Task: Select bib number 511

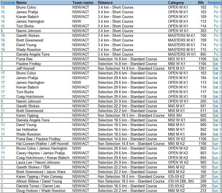Action: coord(203,111)
